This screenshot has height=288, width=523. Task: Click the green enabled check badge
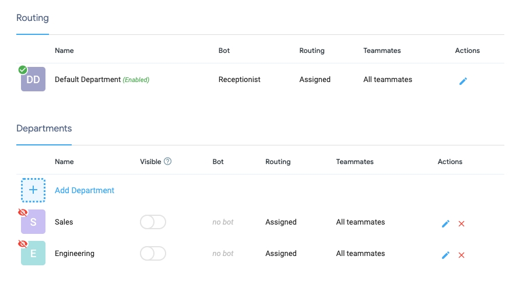[23, 70]
